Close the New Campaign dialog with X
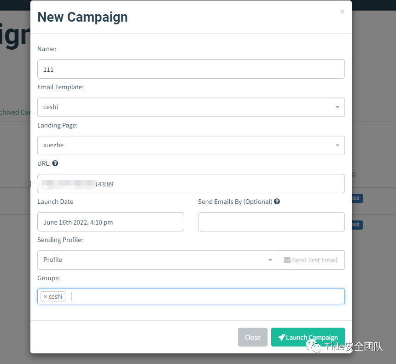396x364 pixels. point(342,12)
